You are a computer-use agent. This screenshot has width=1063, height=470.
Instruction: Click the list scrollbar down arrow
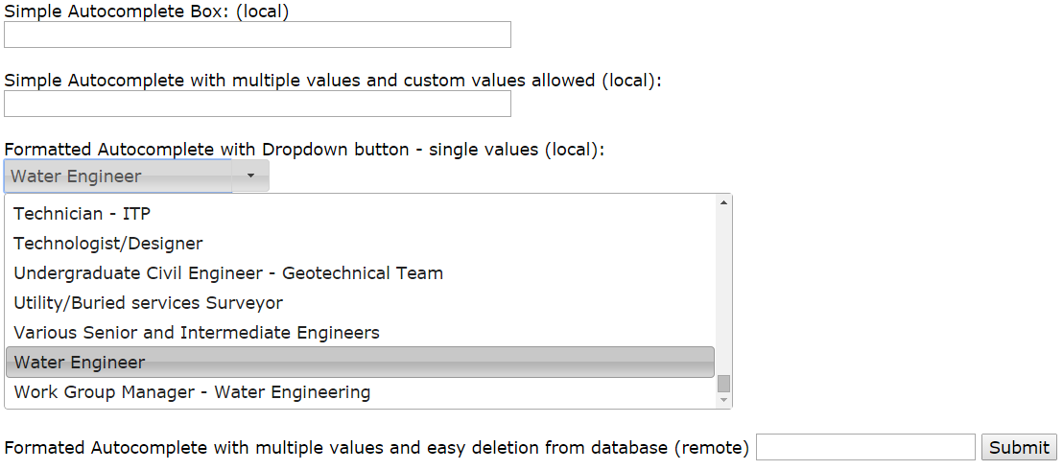click(x=724, y=401)
